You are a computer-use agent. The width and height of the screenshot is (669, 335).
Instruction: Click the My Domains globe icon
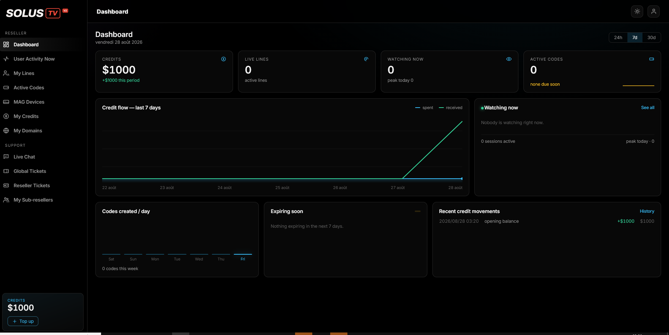pyautogui.click(x=6, y=131)
